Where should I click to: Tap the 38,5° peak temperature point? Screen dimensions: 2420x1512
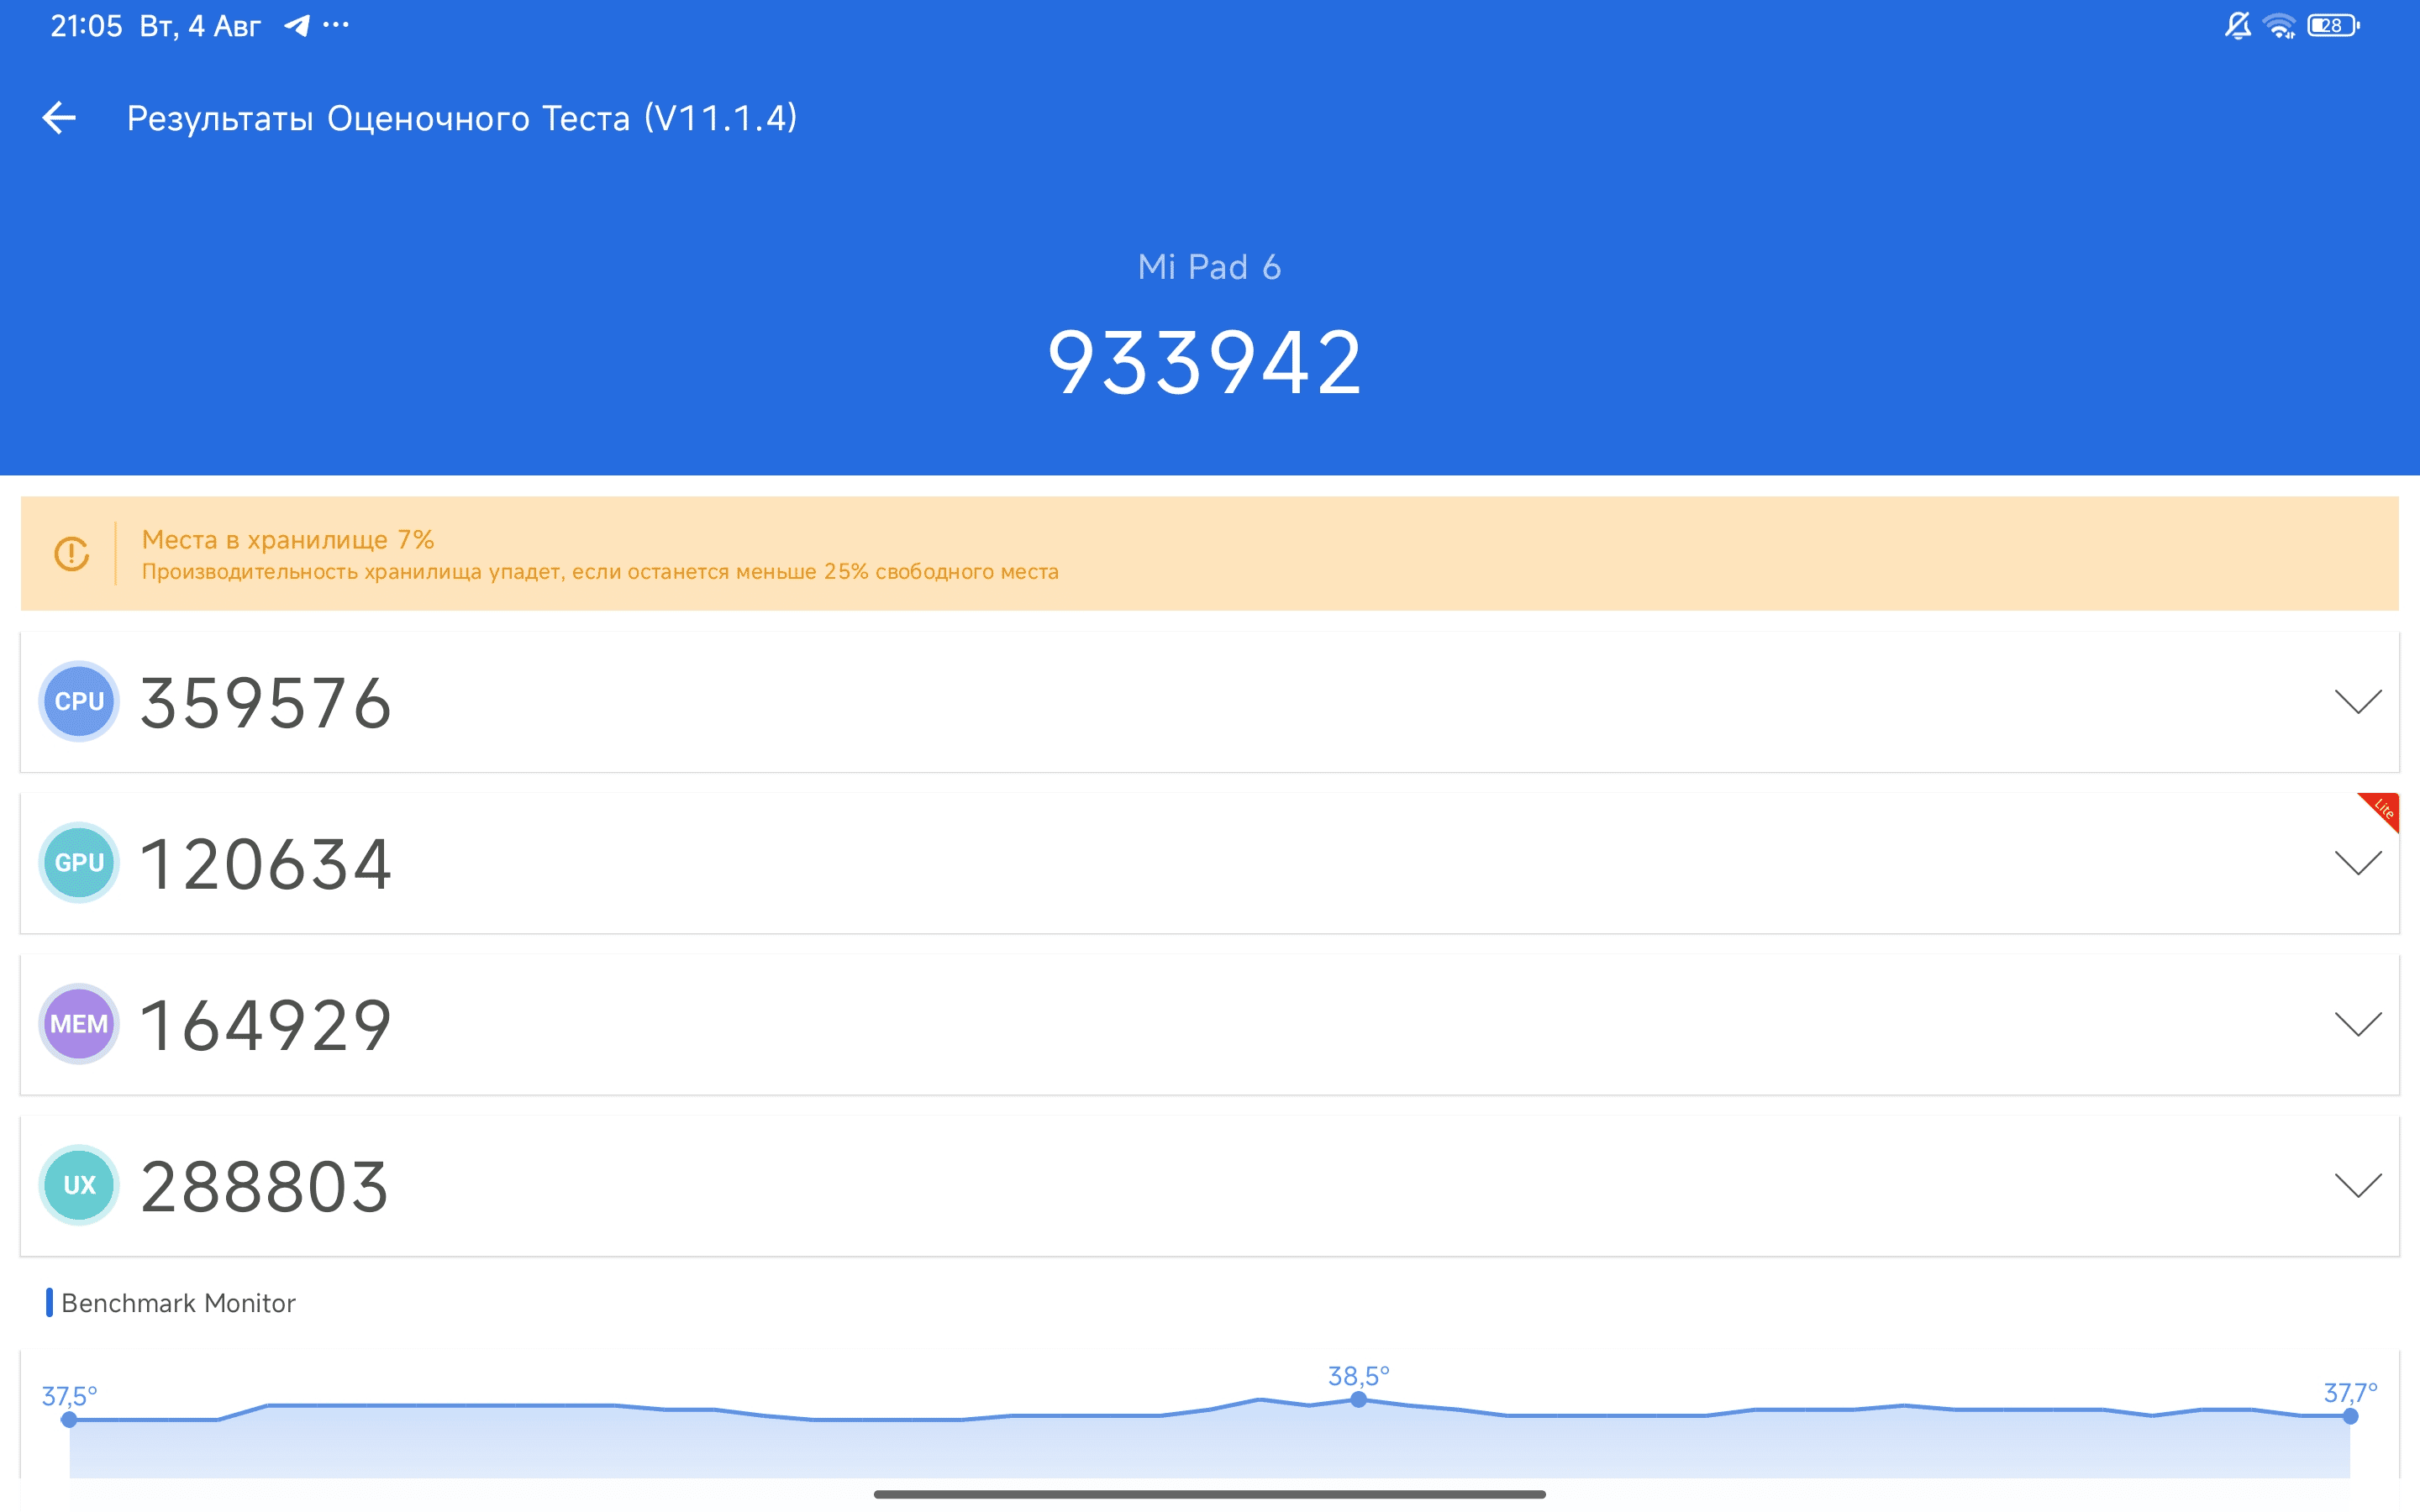pos(1358,1400)
